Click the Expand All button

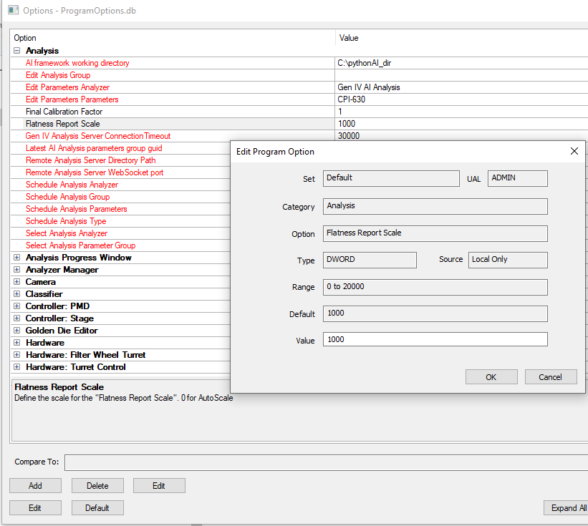[567, 508]
